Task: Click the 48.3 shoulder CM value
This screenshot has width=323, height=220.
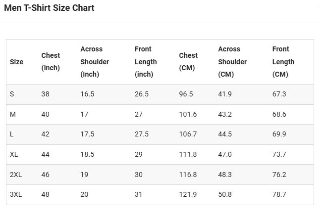Action: 225,175
